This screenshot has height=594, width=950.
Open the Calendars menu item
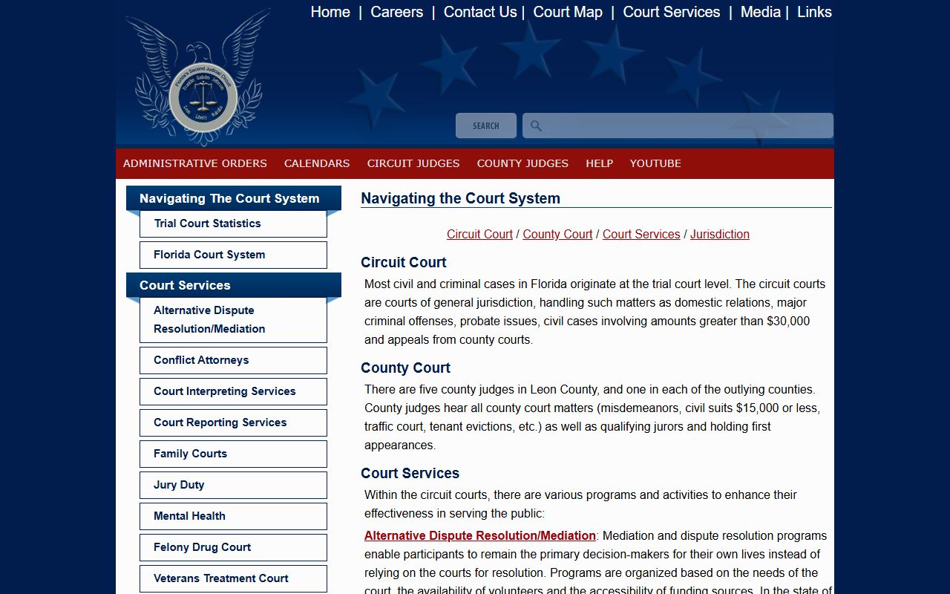317,163
